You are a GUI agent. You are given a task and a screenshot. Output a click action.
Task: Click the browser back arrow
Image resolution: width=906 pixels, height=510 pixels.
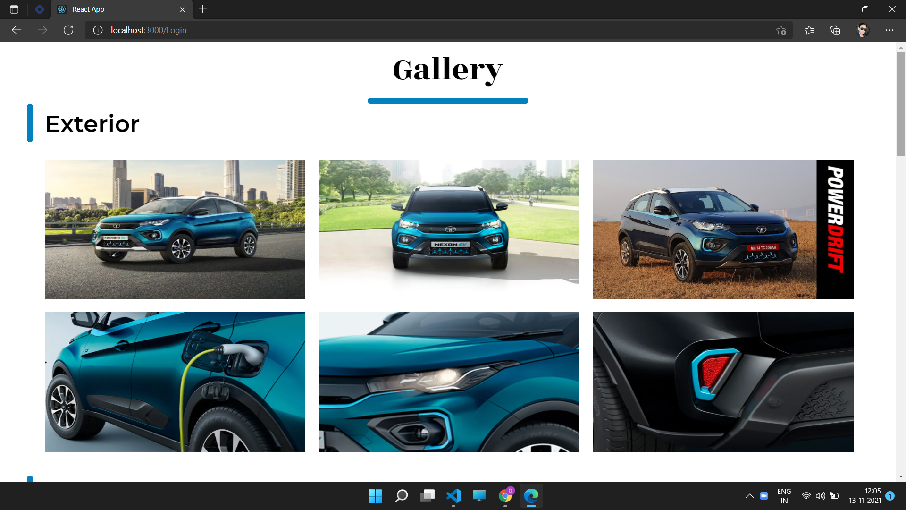pyautogui.click(x=17, y=30)
